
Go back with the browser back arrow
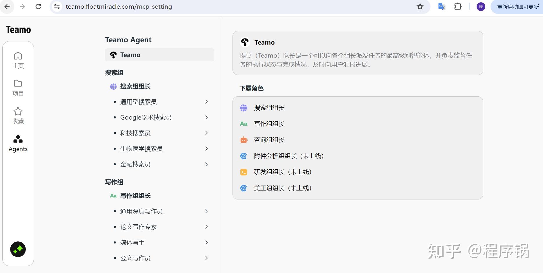(x=7, y=7)
